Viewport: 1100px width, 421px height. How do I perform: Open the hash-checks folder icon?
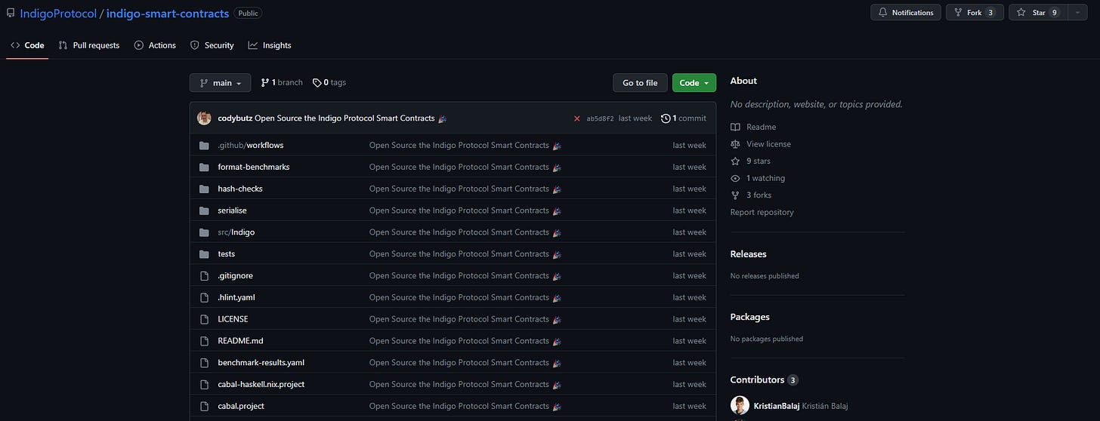tap(204, 189)
